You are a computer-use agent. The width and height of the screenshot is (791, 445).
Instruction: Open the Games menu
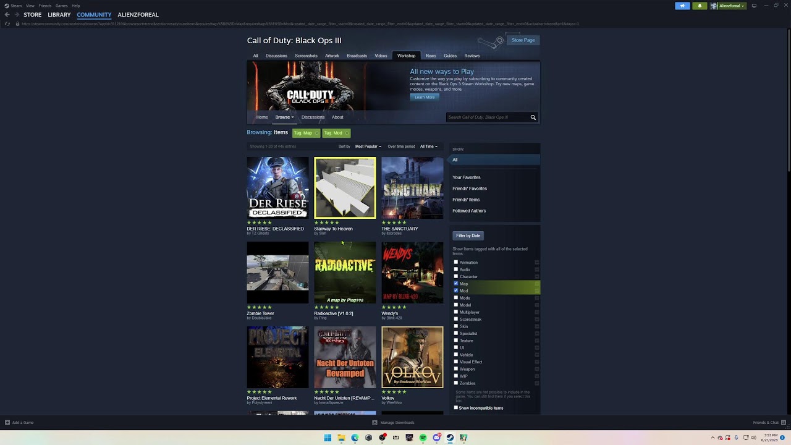61,6
